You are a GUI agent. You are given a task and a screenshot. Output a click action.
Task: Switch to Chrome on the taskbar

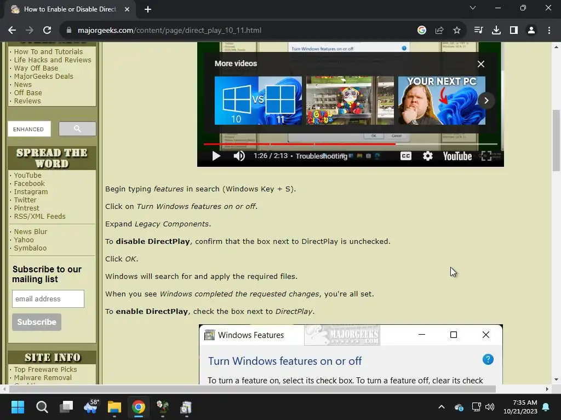pos(139,407)
